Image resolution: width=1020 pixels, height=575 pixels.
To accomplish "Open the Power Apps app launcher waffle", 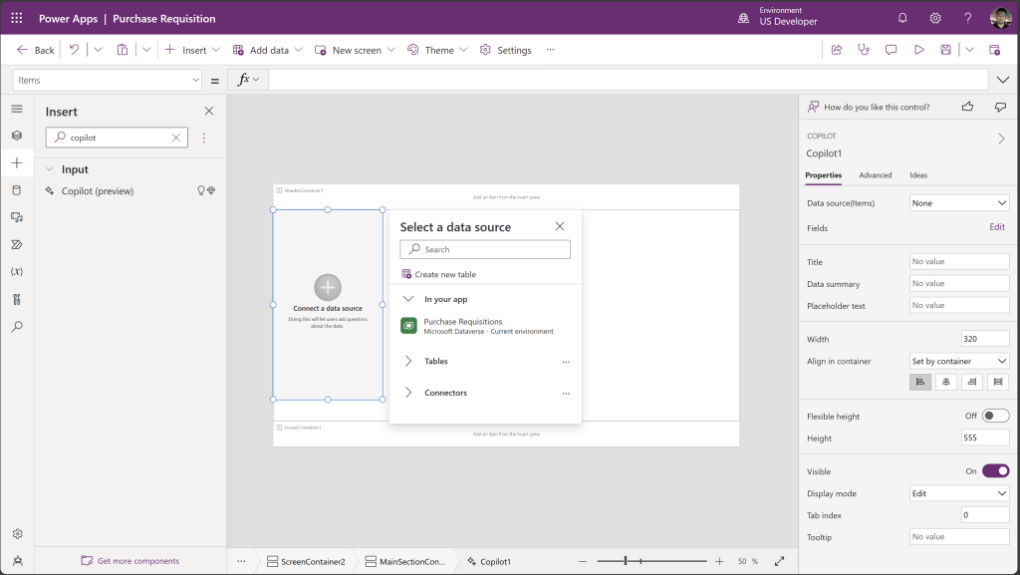I will (x=17, y=18).
